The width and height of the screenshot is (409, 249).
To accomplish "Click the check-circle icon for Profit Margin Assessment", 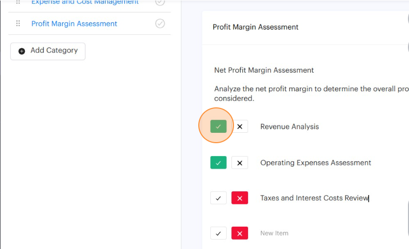I will [160, 23].
